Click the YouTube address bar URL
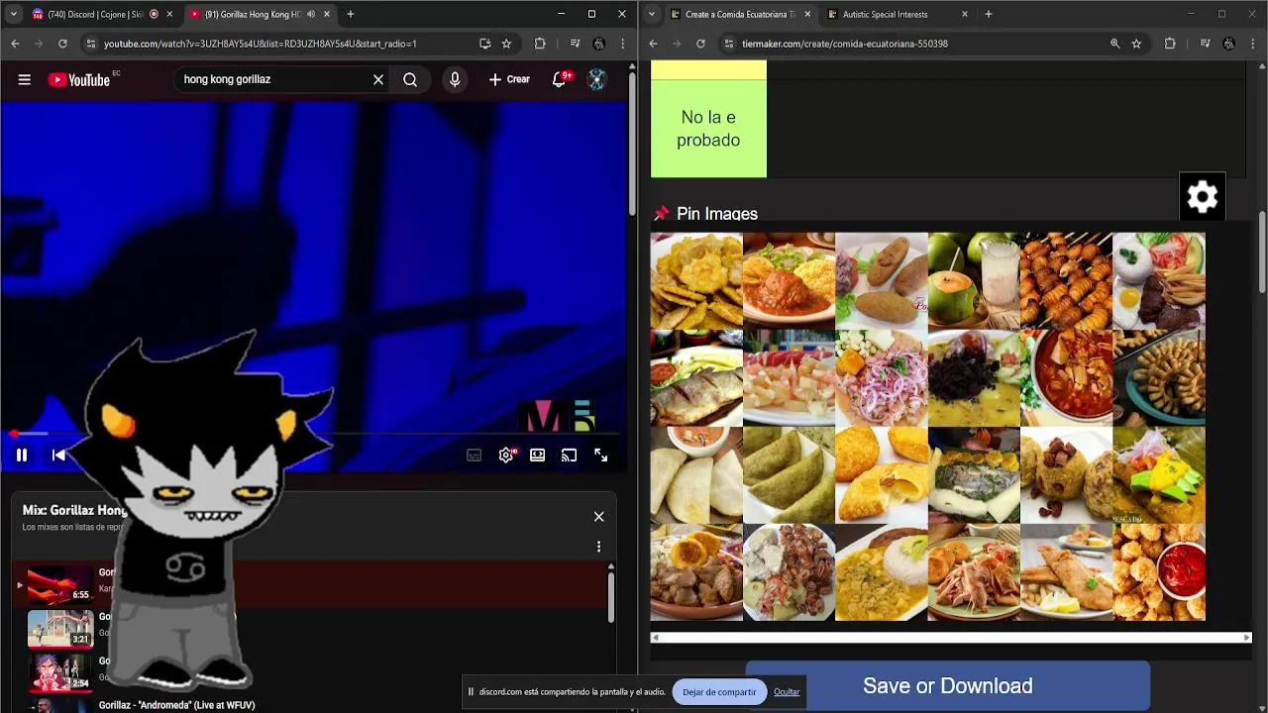Screen dimensions: 1268x713 point(260,44)
